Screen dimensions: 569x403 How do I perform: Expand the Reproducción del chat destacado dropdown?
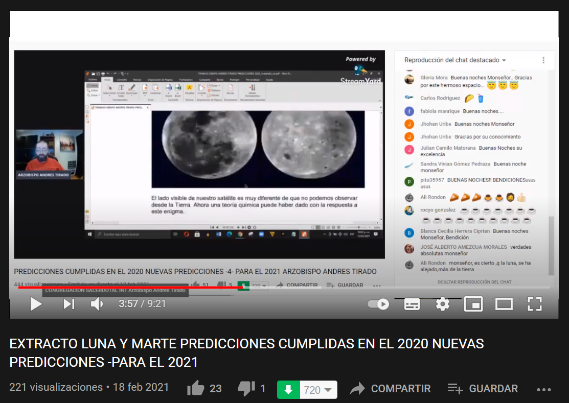pyautogui.click(x=455, y=60)
